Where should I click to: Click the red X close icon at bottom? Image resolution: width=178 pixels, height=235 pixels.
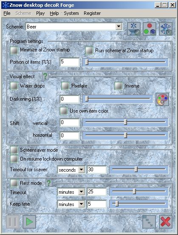pyautogui.click(x=165, y=222)
